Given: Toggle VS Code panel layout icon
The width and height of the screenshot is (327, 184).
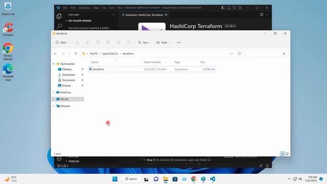Looking at the screenshot, I should coord(229,8).
